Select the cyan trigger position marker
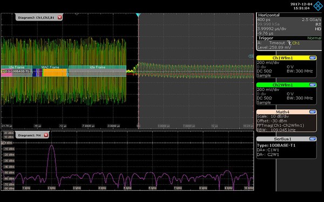Viewport: 324px width, 202px height. tap(138, 15)
